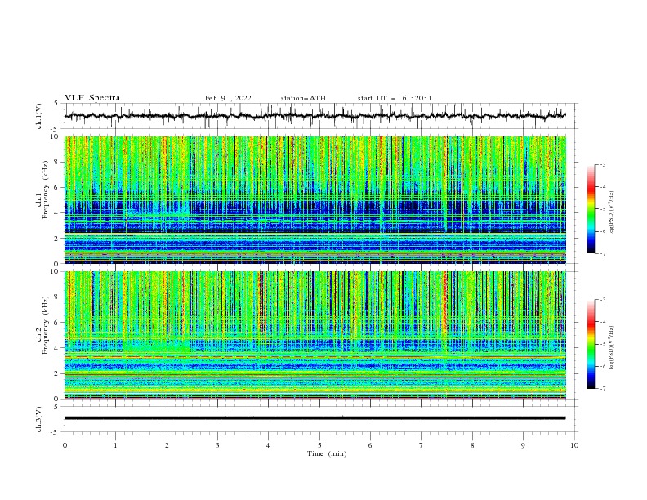The height and width of the screenshot is (500, 647).
Task: Click the ch.1 spectrogram color bar
Action: click(x=591, y=208)
